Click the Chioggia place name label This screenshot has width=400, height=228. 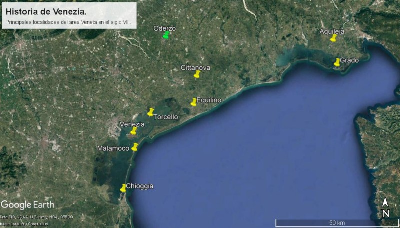pyautogui.click(x=140, y=186)
